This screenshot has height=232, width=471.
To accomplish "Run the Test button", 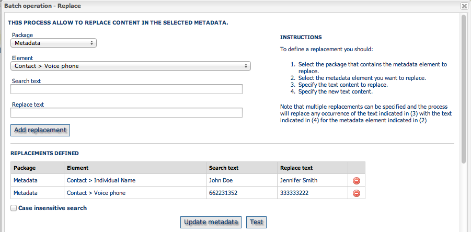I will tap(257, 222).
